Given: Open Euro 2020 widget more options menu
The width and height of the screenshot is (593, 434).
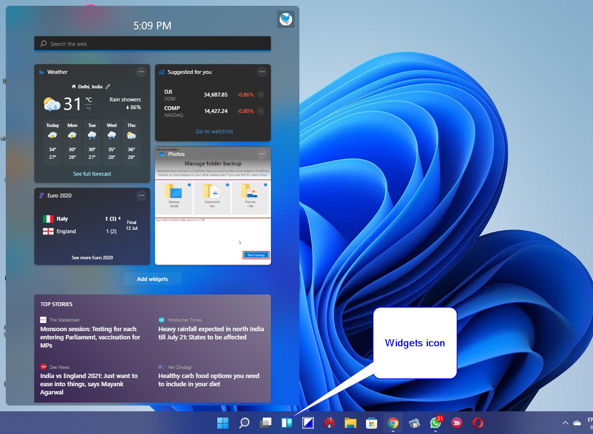Looking at the screenshot, I should point(141,196).
